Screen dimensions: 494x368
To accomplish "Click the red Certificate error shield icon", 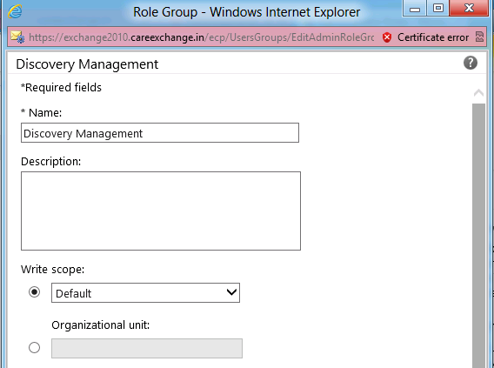I will [x=387, y=37].
